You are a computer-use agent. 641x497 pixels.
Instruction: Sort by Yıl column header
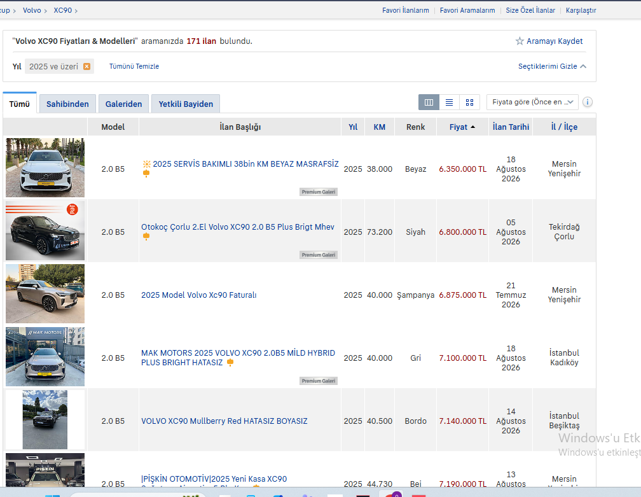(353, 127)
